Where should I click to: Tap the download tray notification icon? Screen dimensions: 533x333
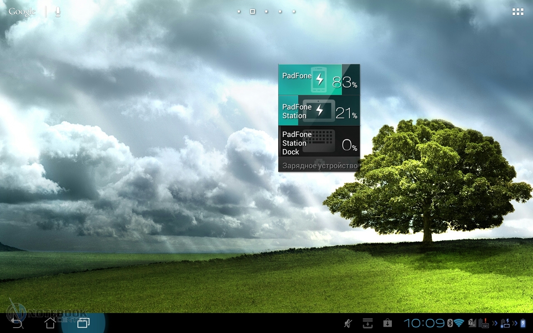(x=367, y=323)
